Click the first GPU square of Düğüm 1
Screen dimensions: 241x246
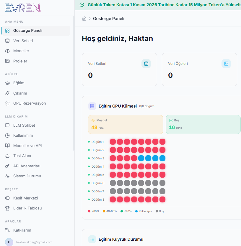pos(113,142)
